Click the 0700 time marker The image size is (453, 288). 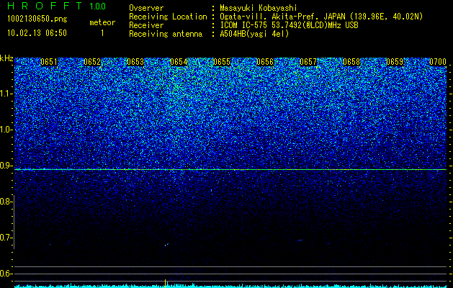(438, 62)
